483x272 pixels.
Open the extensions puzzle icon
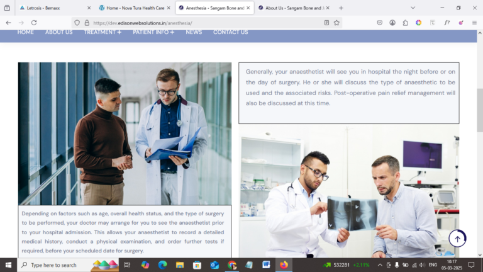pyautogui.click(x=406, y=23)
